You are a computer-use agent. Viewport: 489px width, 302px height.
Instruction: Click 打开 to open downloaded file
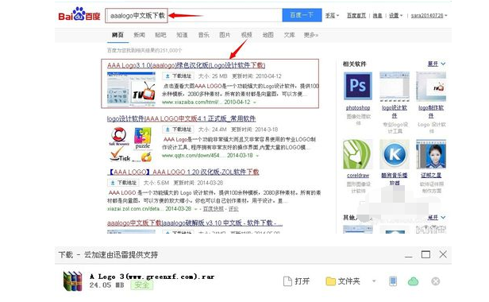pyautogui.click(x=296, y=281)
